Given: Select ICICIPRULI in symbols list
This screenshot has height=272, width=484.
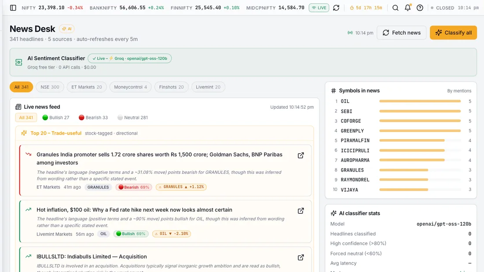Looking at the screenshot, I should [355, 151].
